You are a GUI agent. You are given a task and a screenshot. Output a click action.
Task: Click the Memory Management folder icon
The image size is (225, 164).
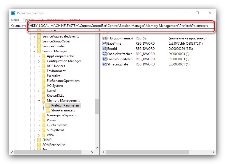[x=43, y=100]
